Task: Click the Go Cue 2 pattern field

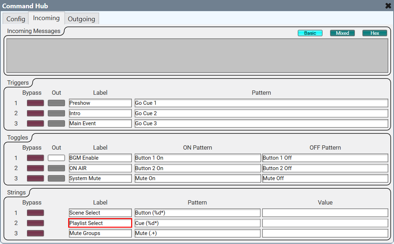Action: (261, 113)
